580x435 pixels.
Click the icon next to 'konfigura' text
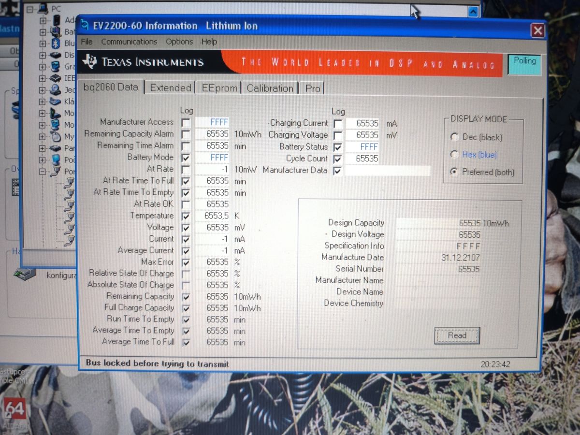click(x=25, y=274)
